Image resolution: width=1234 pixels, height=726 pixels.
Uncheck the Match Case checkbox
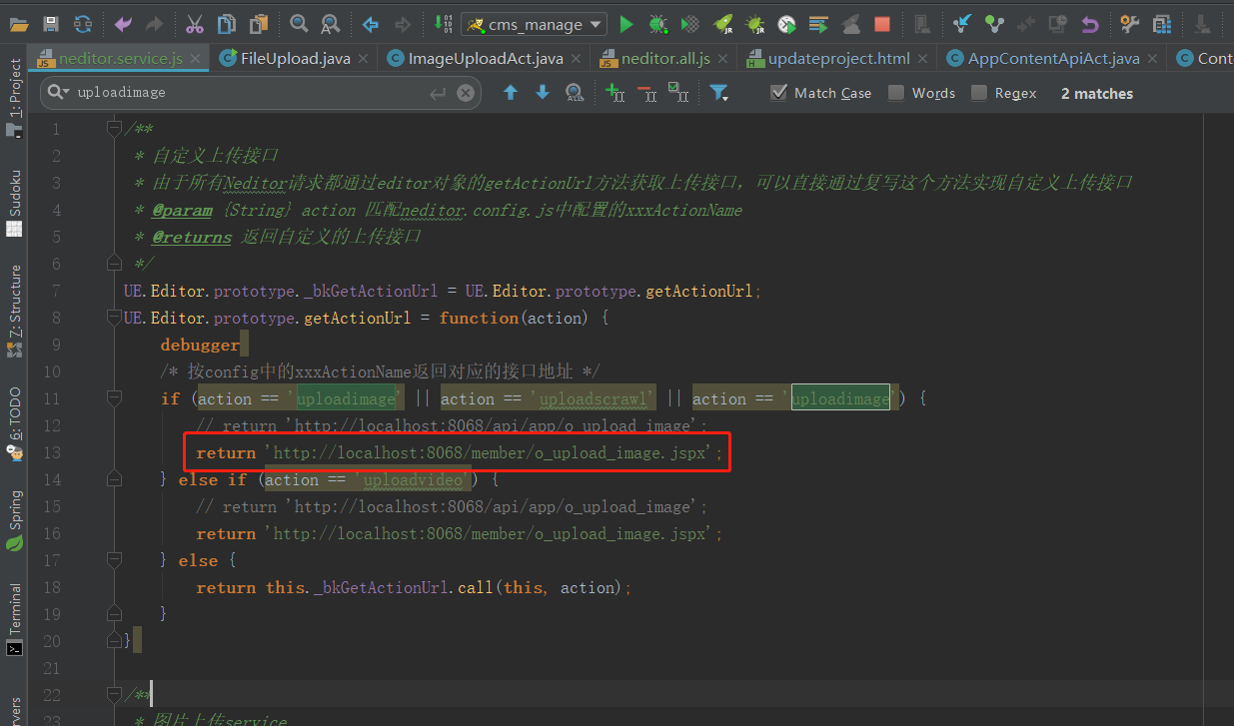click(x=779, y=93)
